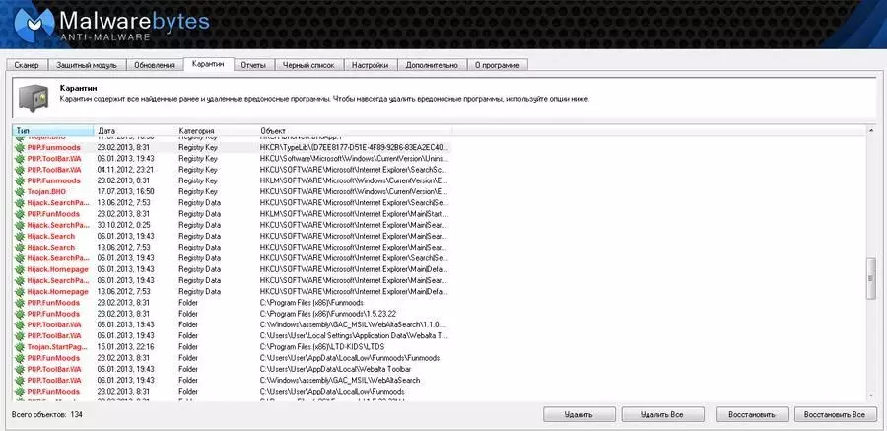The image size is (887, 431).
Task: Click the list scrollbar up arrow
Action: (870, 131)
